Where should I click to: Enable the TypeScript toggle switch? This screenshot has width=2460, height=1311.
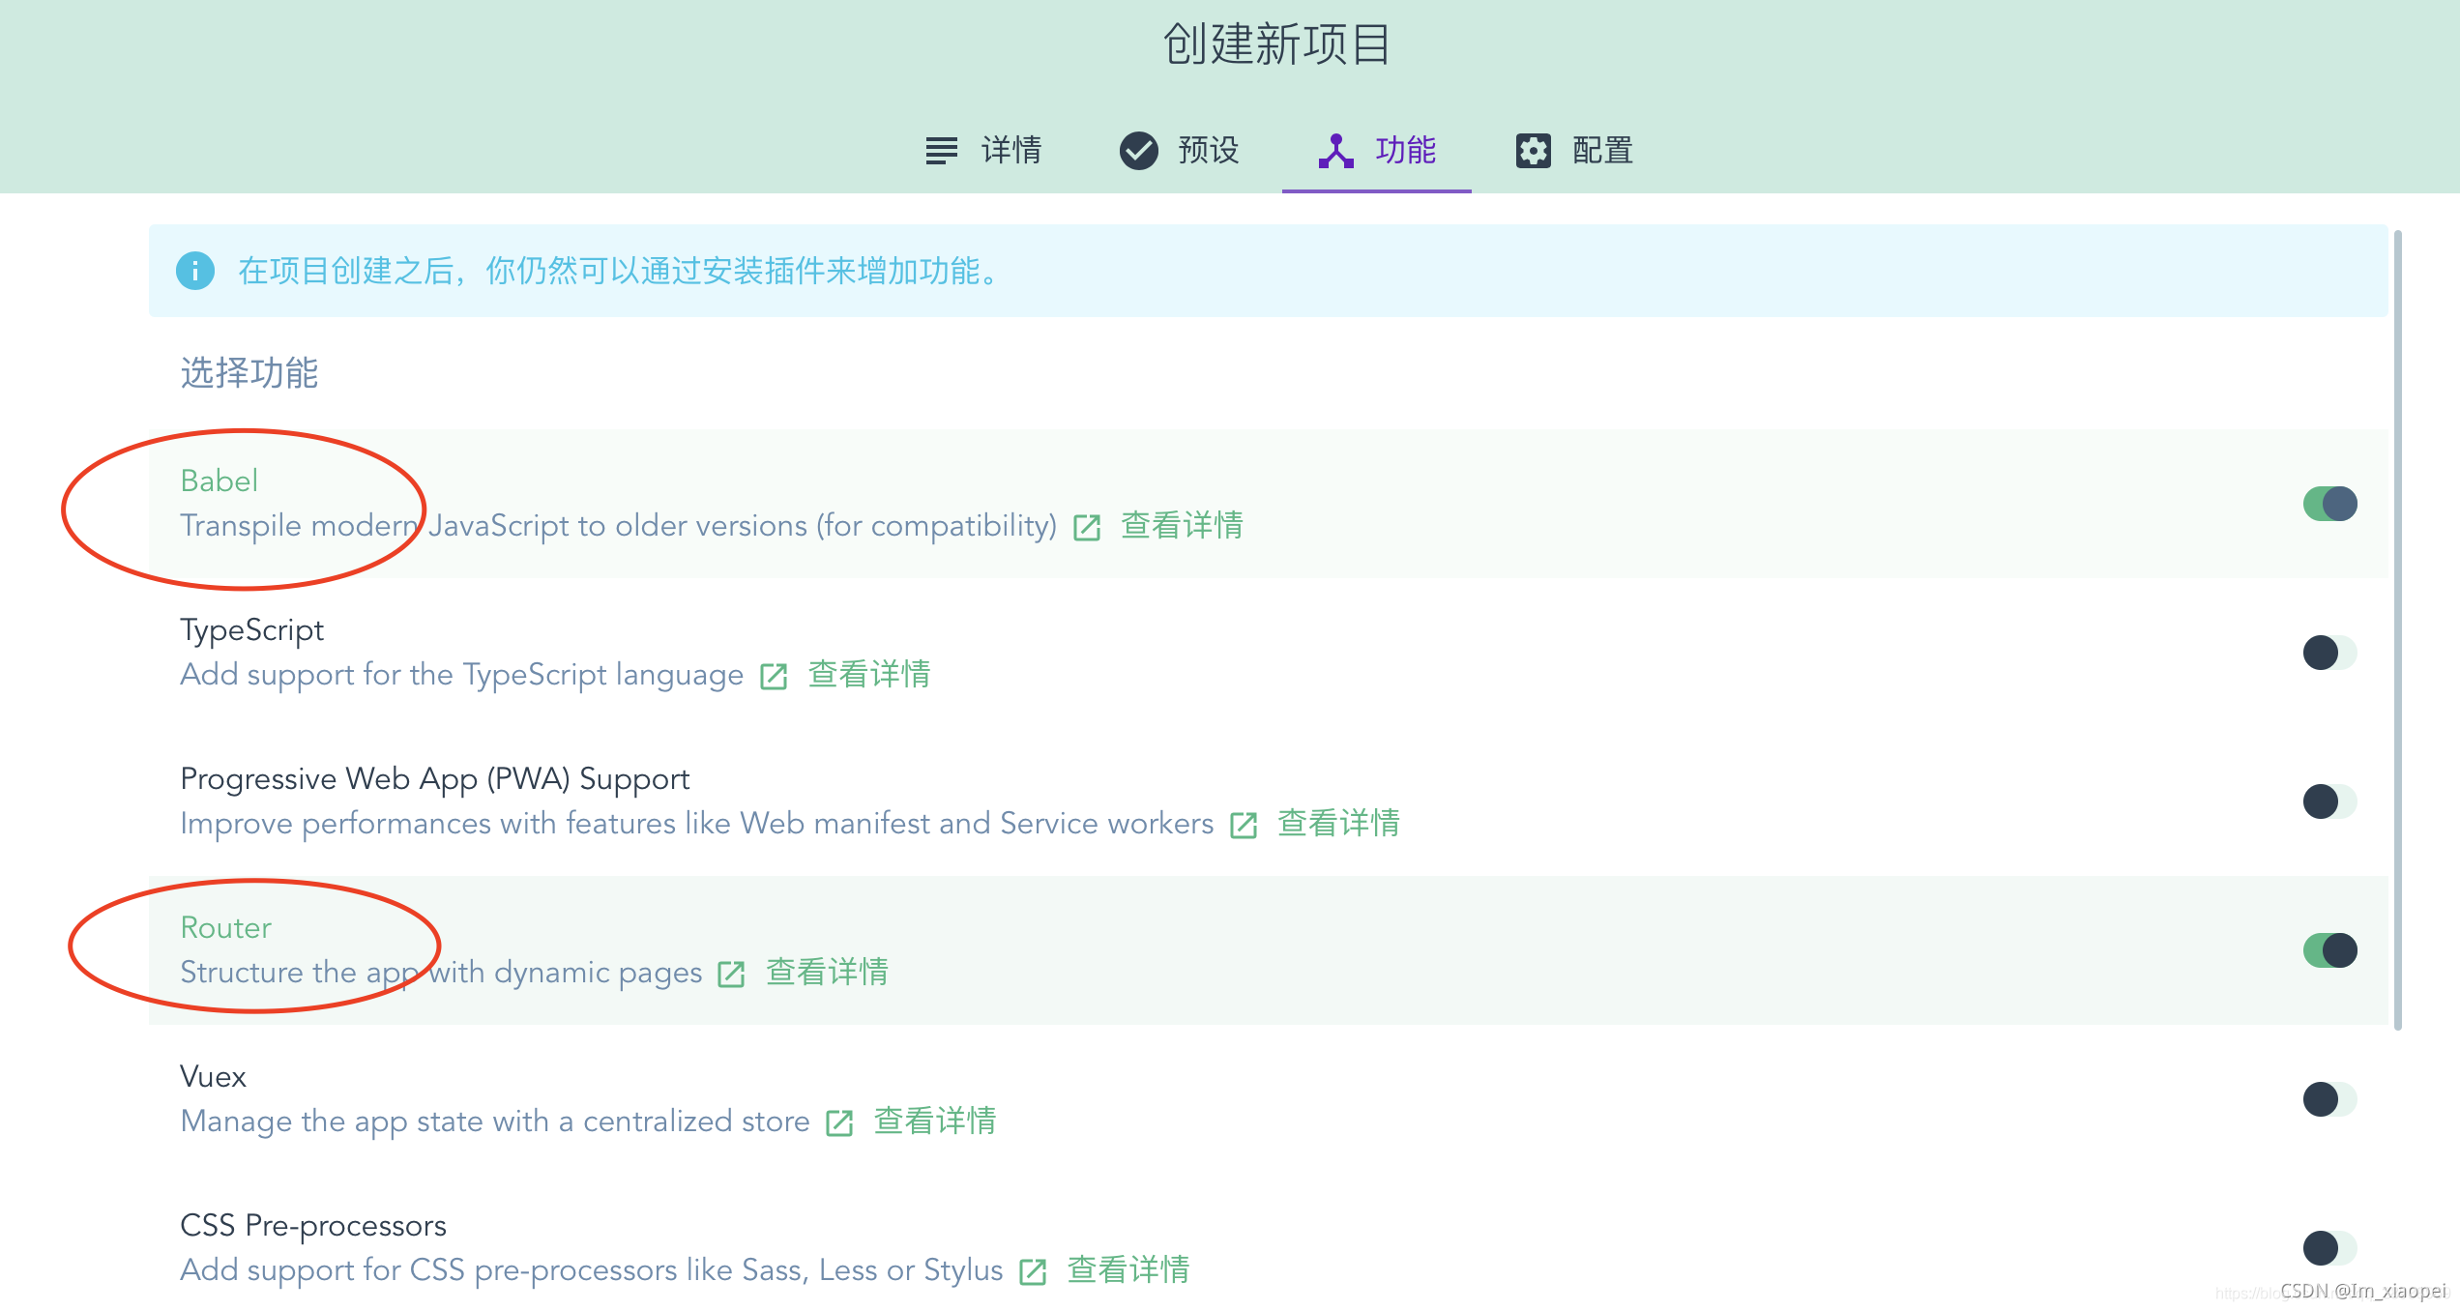(x=2329, y=653)
